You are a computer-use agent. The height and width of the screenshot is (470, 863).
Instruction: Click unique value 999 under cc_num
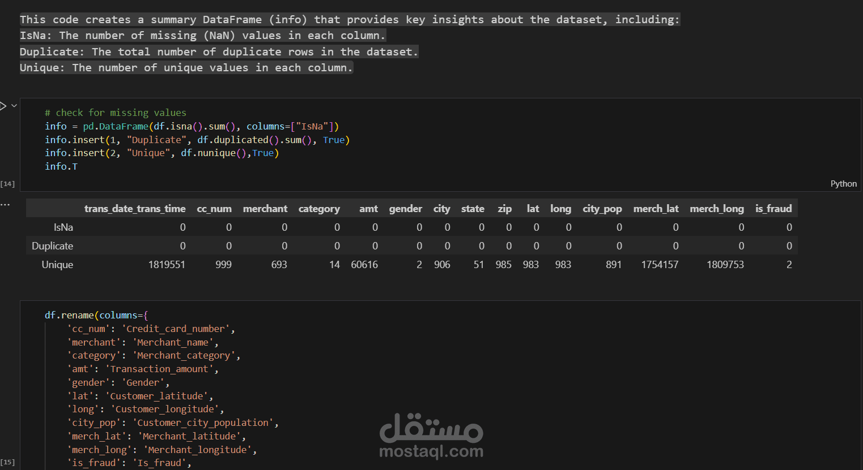click(x=223, y=265)
